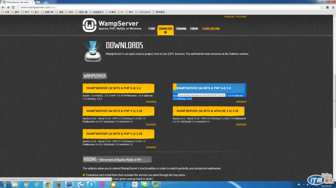The image size is (336, 188).
Task: Open Firefox from the taskbar
Action: click(x=59, y=185)
